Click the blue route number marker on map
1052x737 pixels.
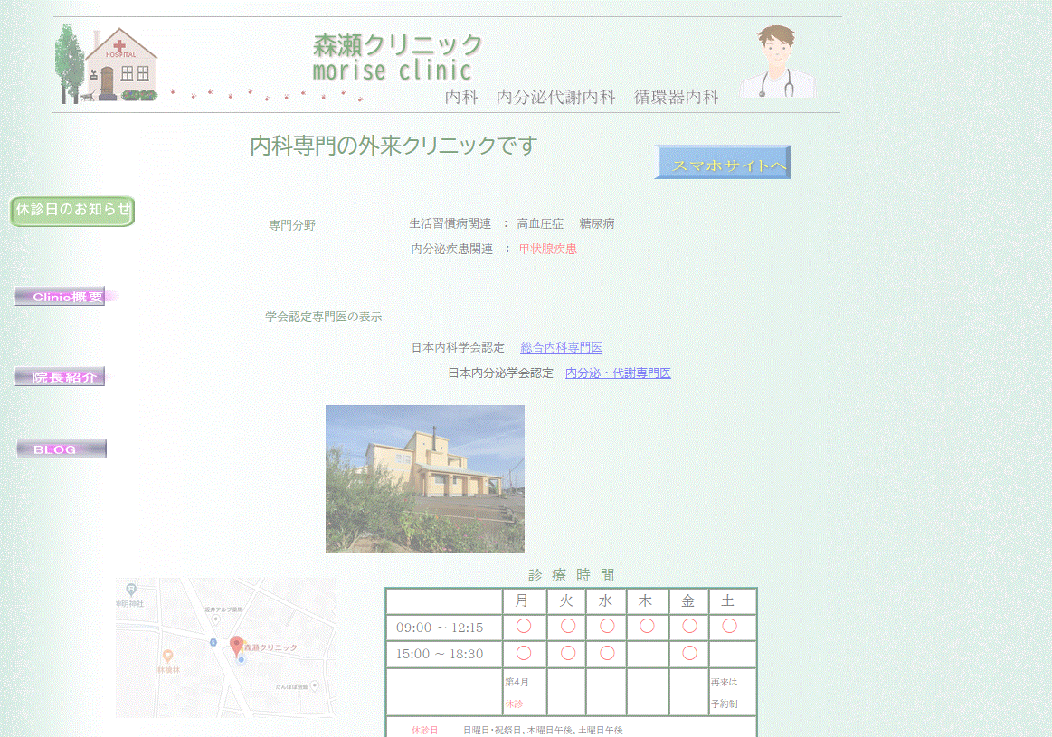pos(213,642)
